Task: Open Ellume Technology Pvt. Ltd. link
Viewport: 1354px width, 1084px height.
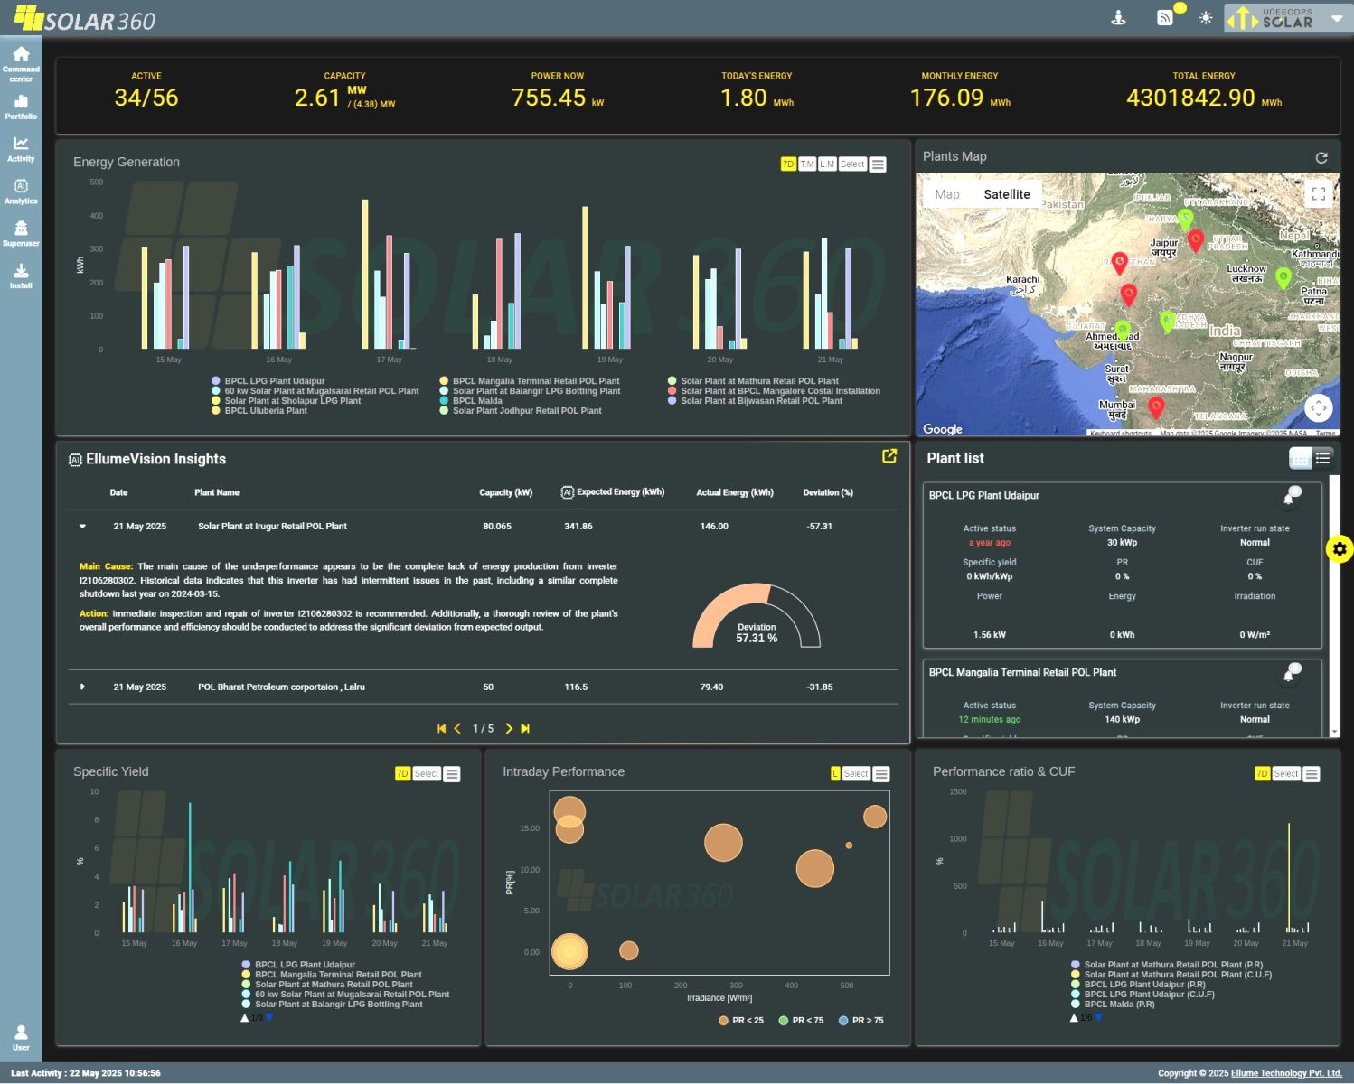Action: pos(1286,1074)
